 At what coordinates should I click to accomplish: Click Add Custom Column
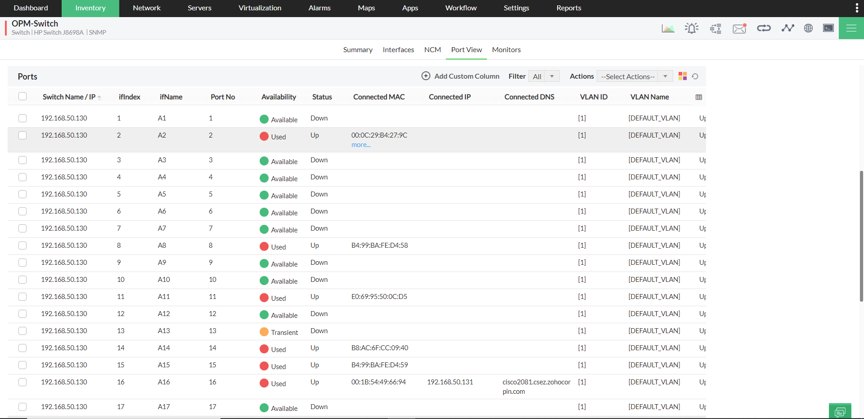click(461, 76)
